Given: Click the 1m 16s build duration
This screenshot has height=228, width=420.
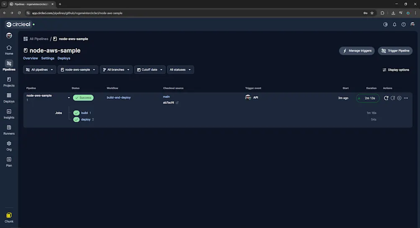Looking at the screenshot, I should [371, 113].
